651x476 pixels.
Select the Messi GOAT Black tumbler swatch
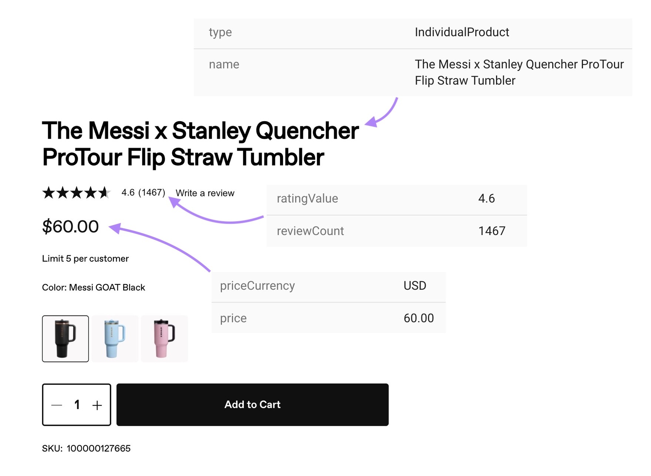[x=65, y=338]
